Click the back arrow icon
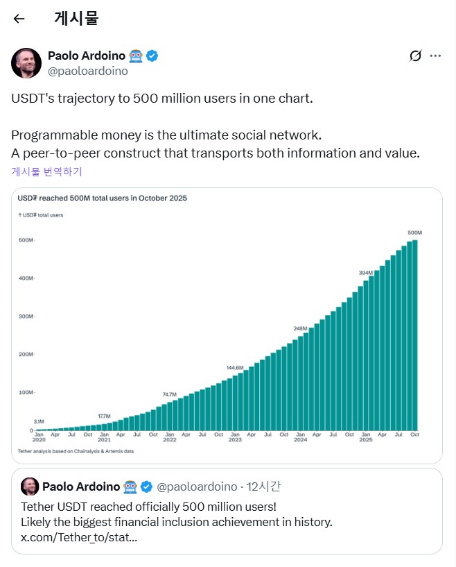The height and width of the screenshot is (567, 456). point(19,19)
